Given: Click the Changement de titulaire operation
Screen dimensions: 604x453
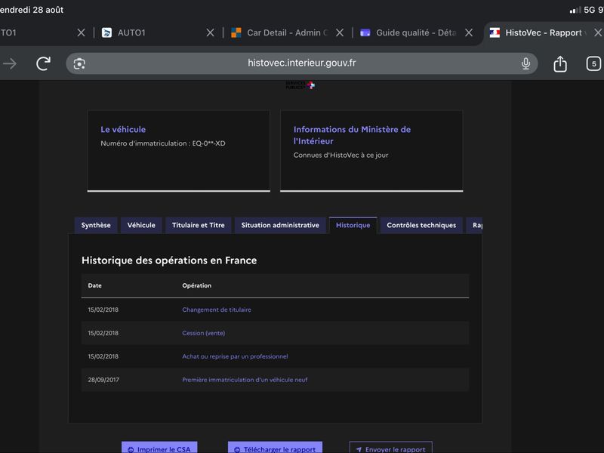Looking at the screenshot, I should click(217, 310).
